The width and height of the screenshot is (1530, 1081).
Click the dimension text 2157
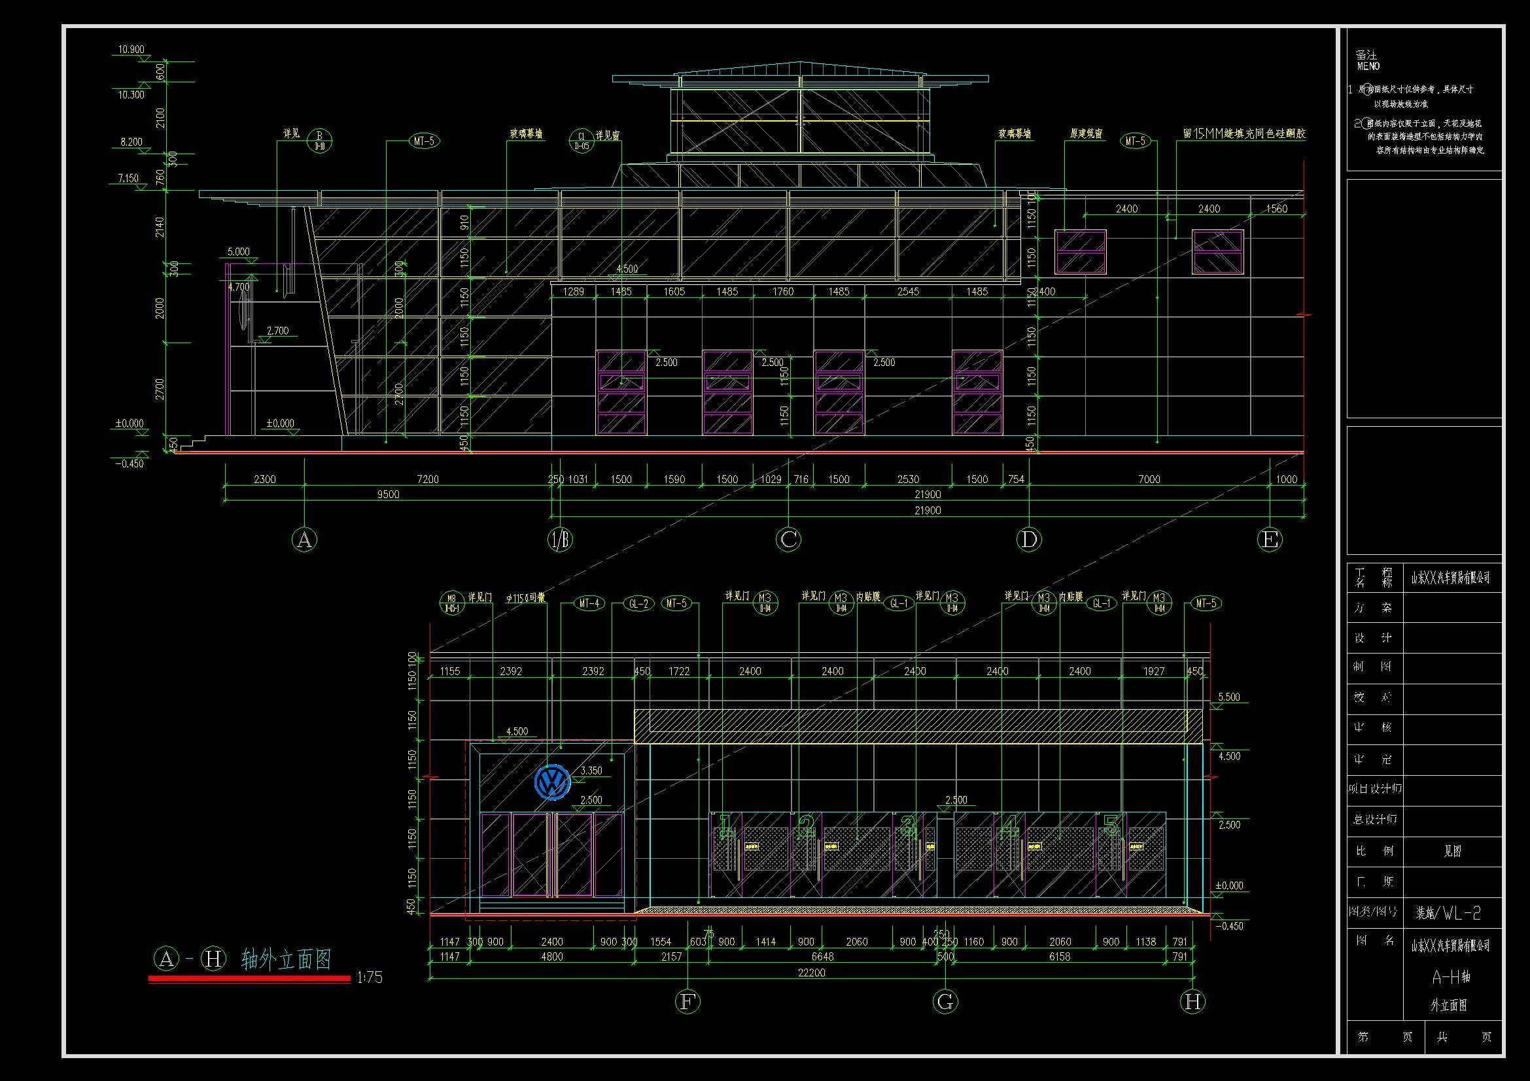click(x=671, y=957)
